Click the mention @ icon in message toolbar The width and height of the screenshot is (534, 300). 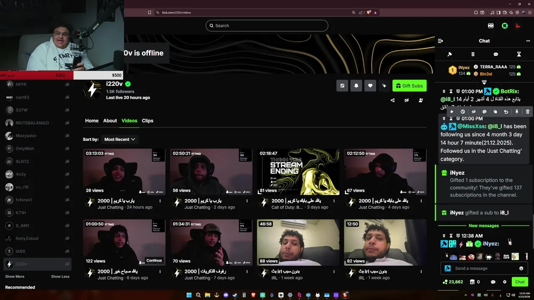(484, 112)
